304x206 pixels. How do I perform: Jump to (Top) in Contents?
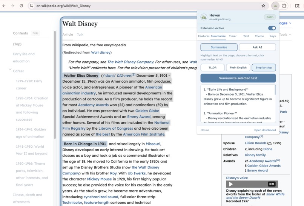(17, 44)
